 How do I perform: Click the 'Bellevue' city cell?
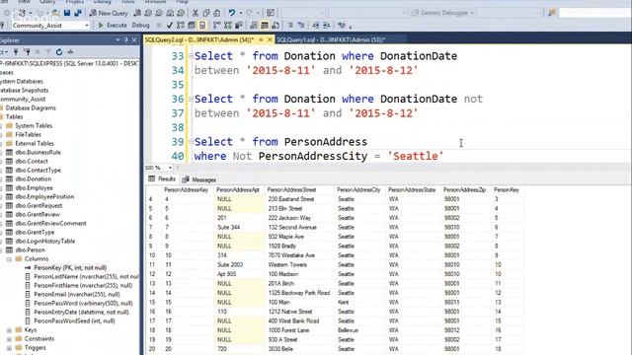coord(348,330)
